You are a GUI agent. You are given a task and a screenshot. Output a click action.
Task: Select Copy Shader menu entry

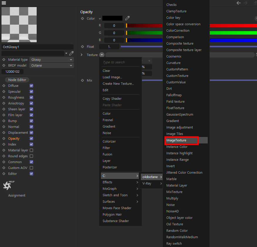click(112, 99)
